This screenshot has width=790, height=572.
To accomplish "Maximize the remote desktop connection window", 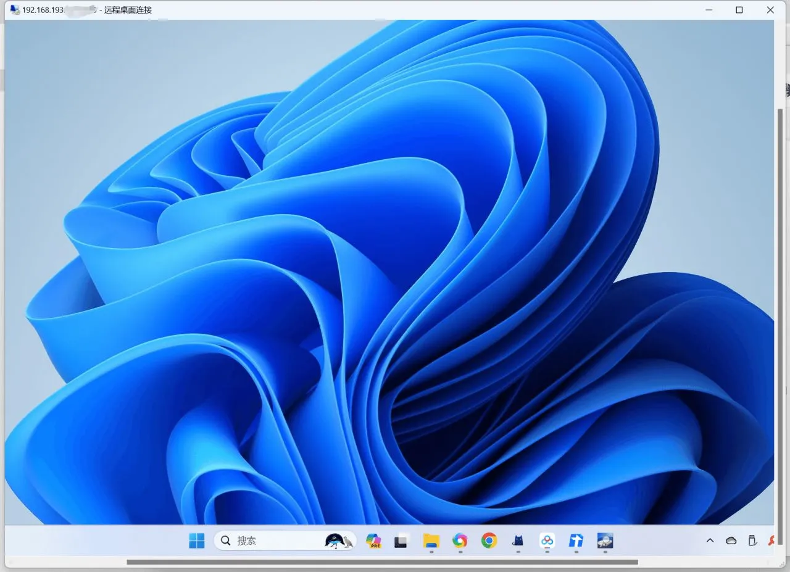I will point(739,10).
